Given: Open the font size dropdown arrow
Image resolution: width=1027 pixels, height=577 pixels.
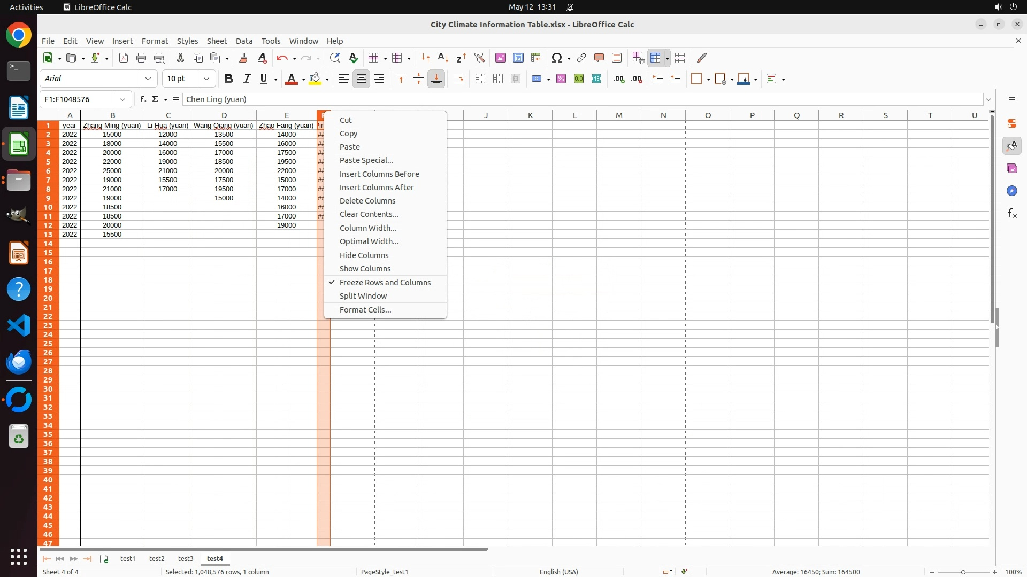Looking at the screenshot, I should click(x=206, y=79).
